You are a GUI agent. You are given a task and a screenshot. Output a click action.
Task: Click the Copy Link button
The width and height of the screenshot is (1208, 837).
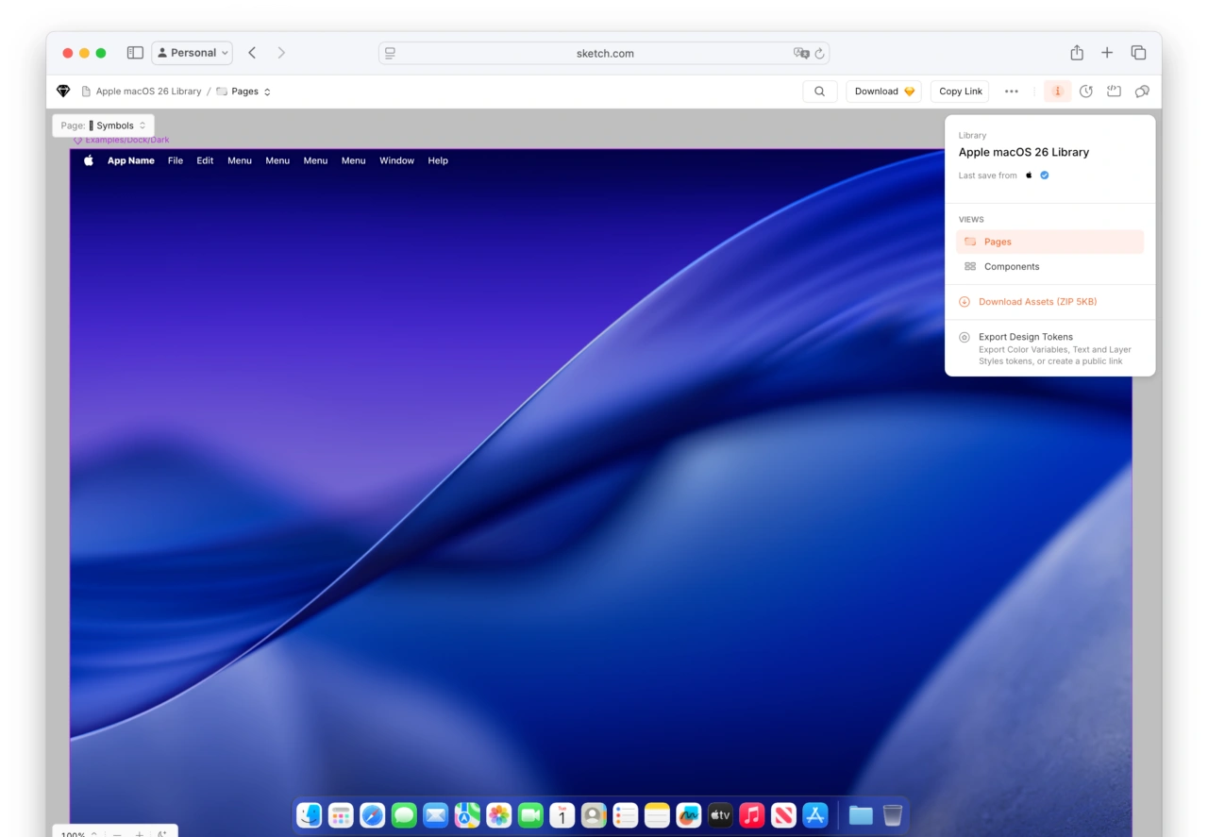(960, 92)
